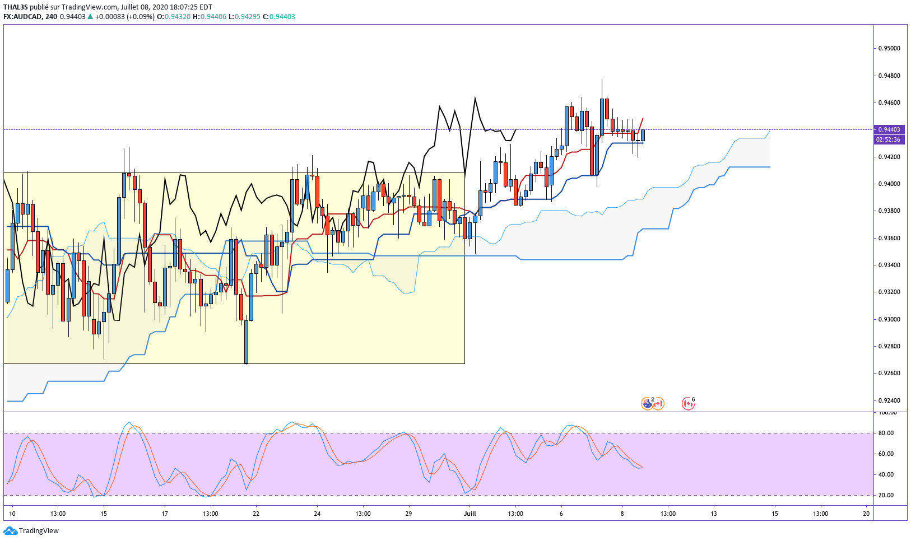Click the +0.00083 (+0.09%) change value
The height and width of the screenshot is (541, 911).
(x=124, y=17)
